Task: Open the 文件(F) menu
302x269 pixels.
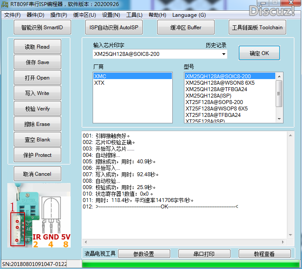Action: click(x=12, y=15)
